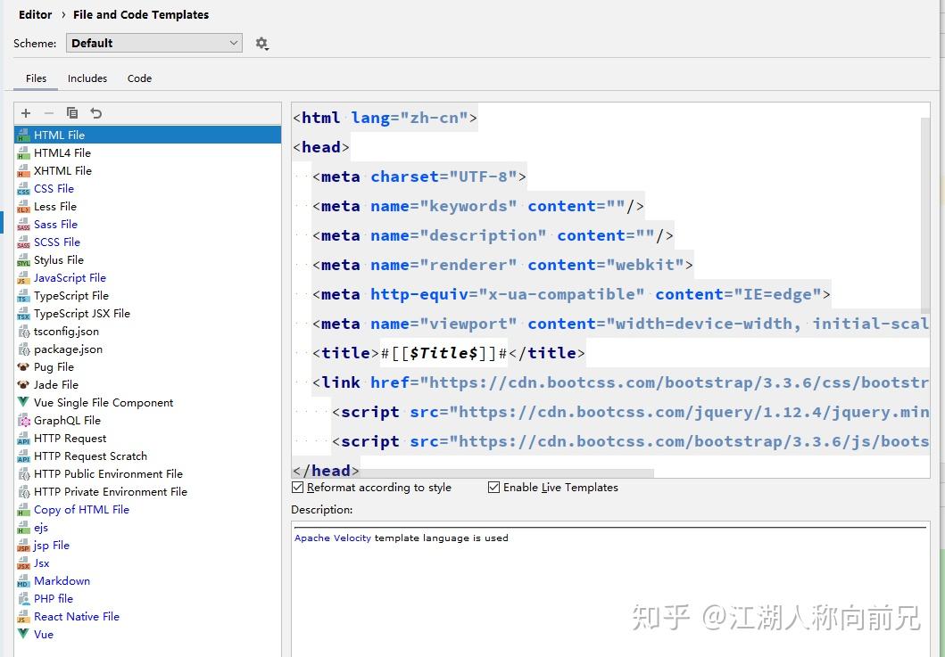Switch to the Includes tab

tap(87, 78)
